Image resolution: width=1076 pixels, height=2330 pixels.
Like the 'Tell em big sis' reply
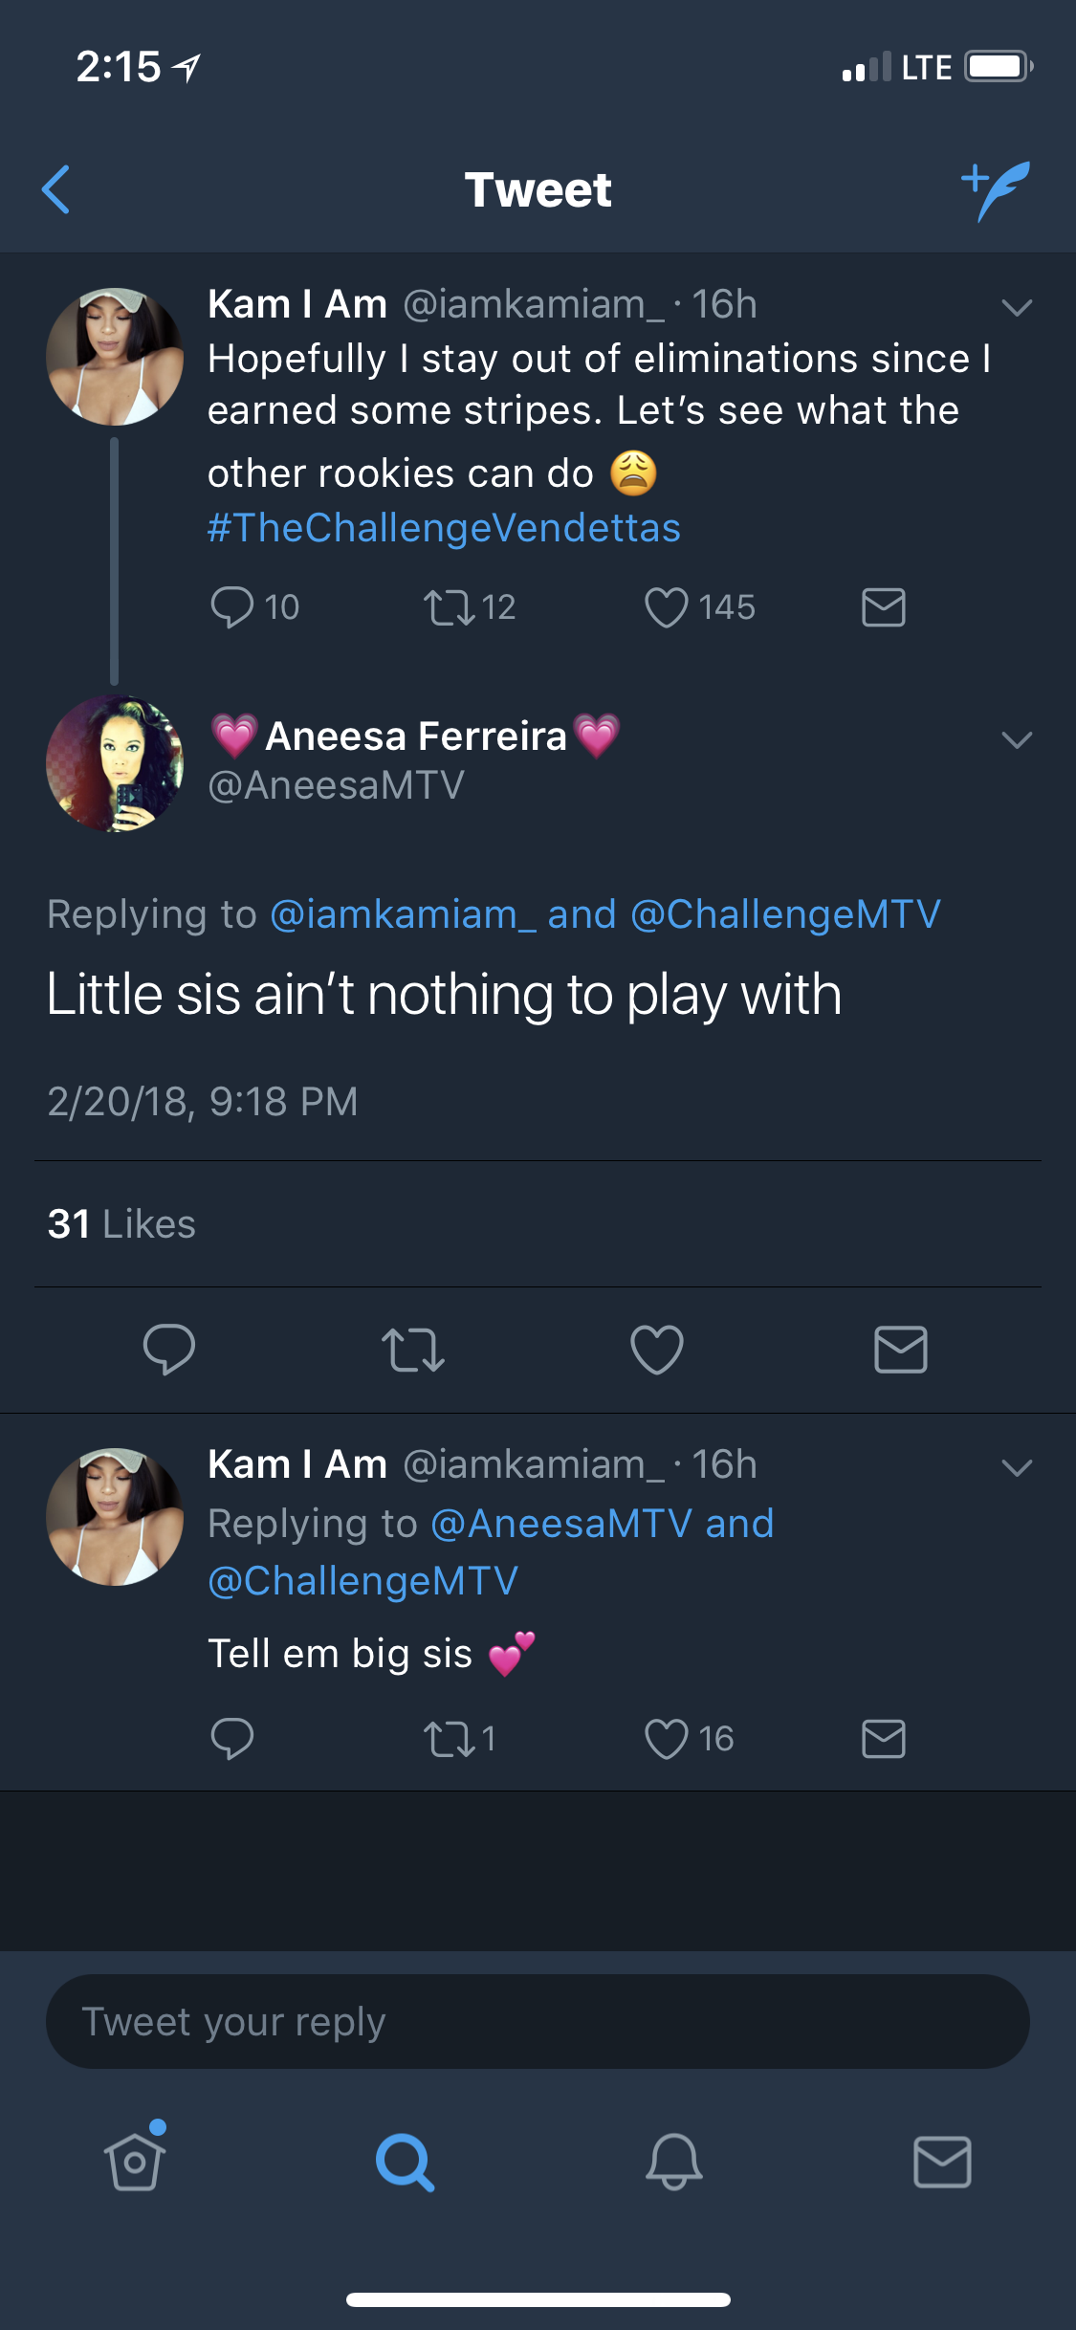coord(667,1739)
